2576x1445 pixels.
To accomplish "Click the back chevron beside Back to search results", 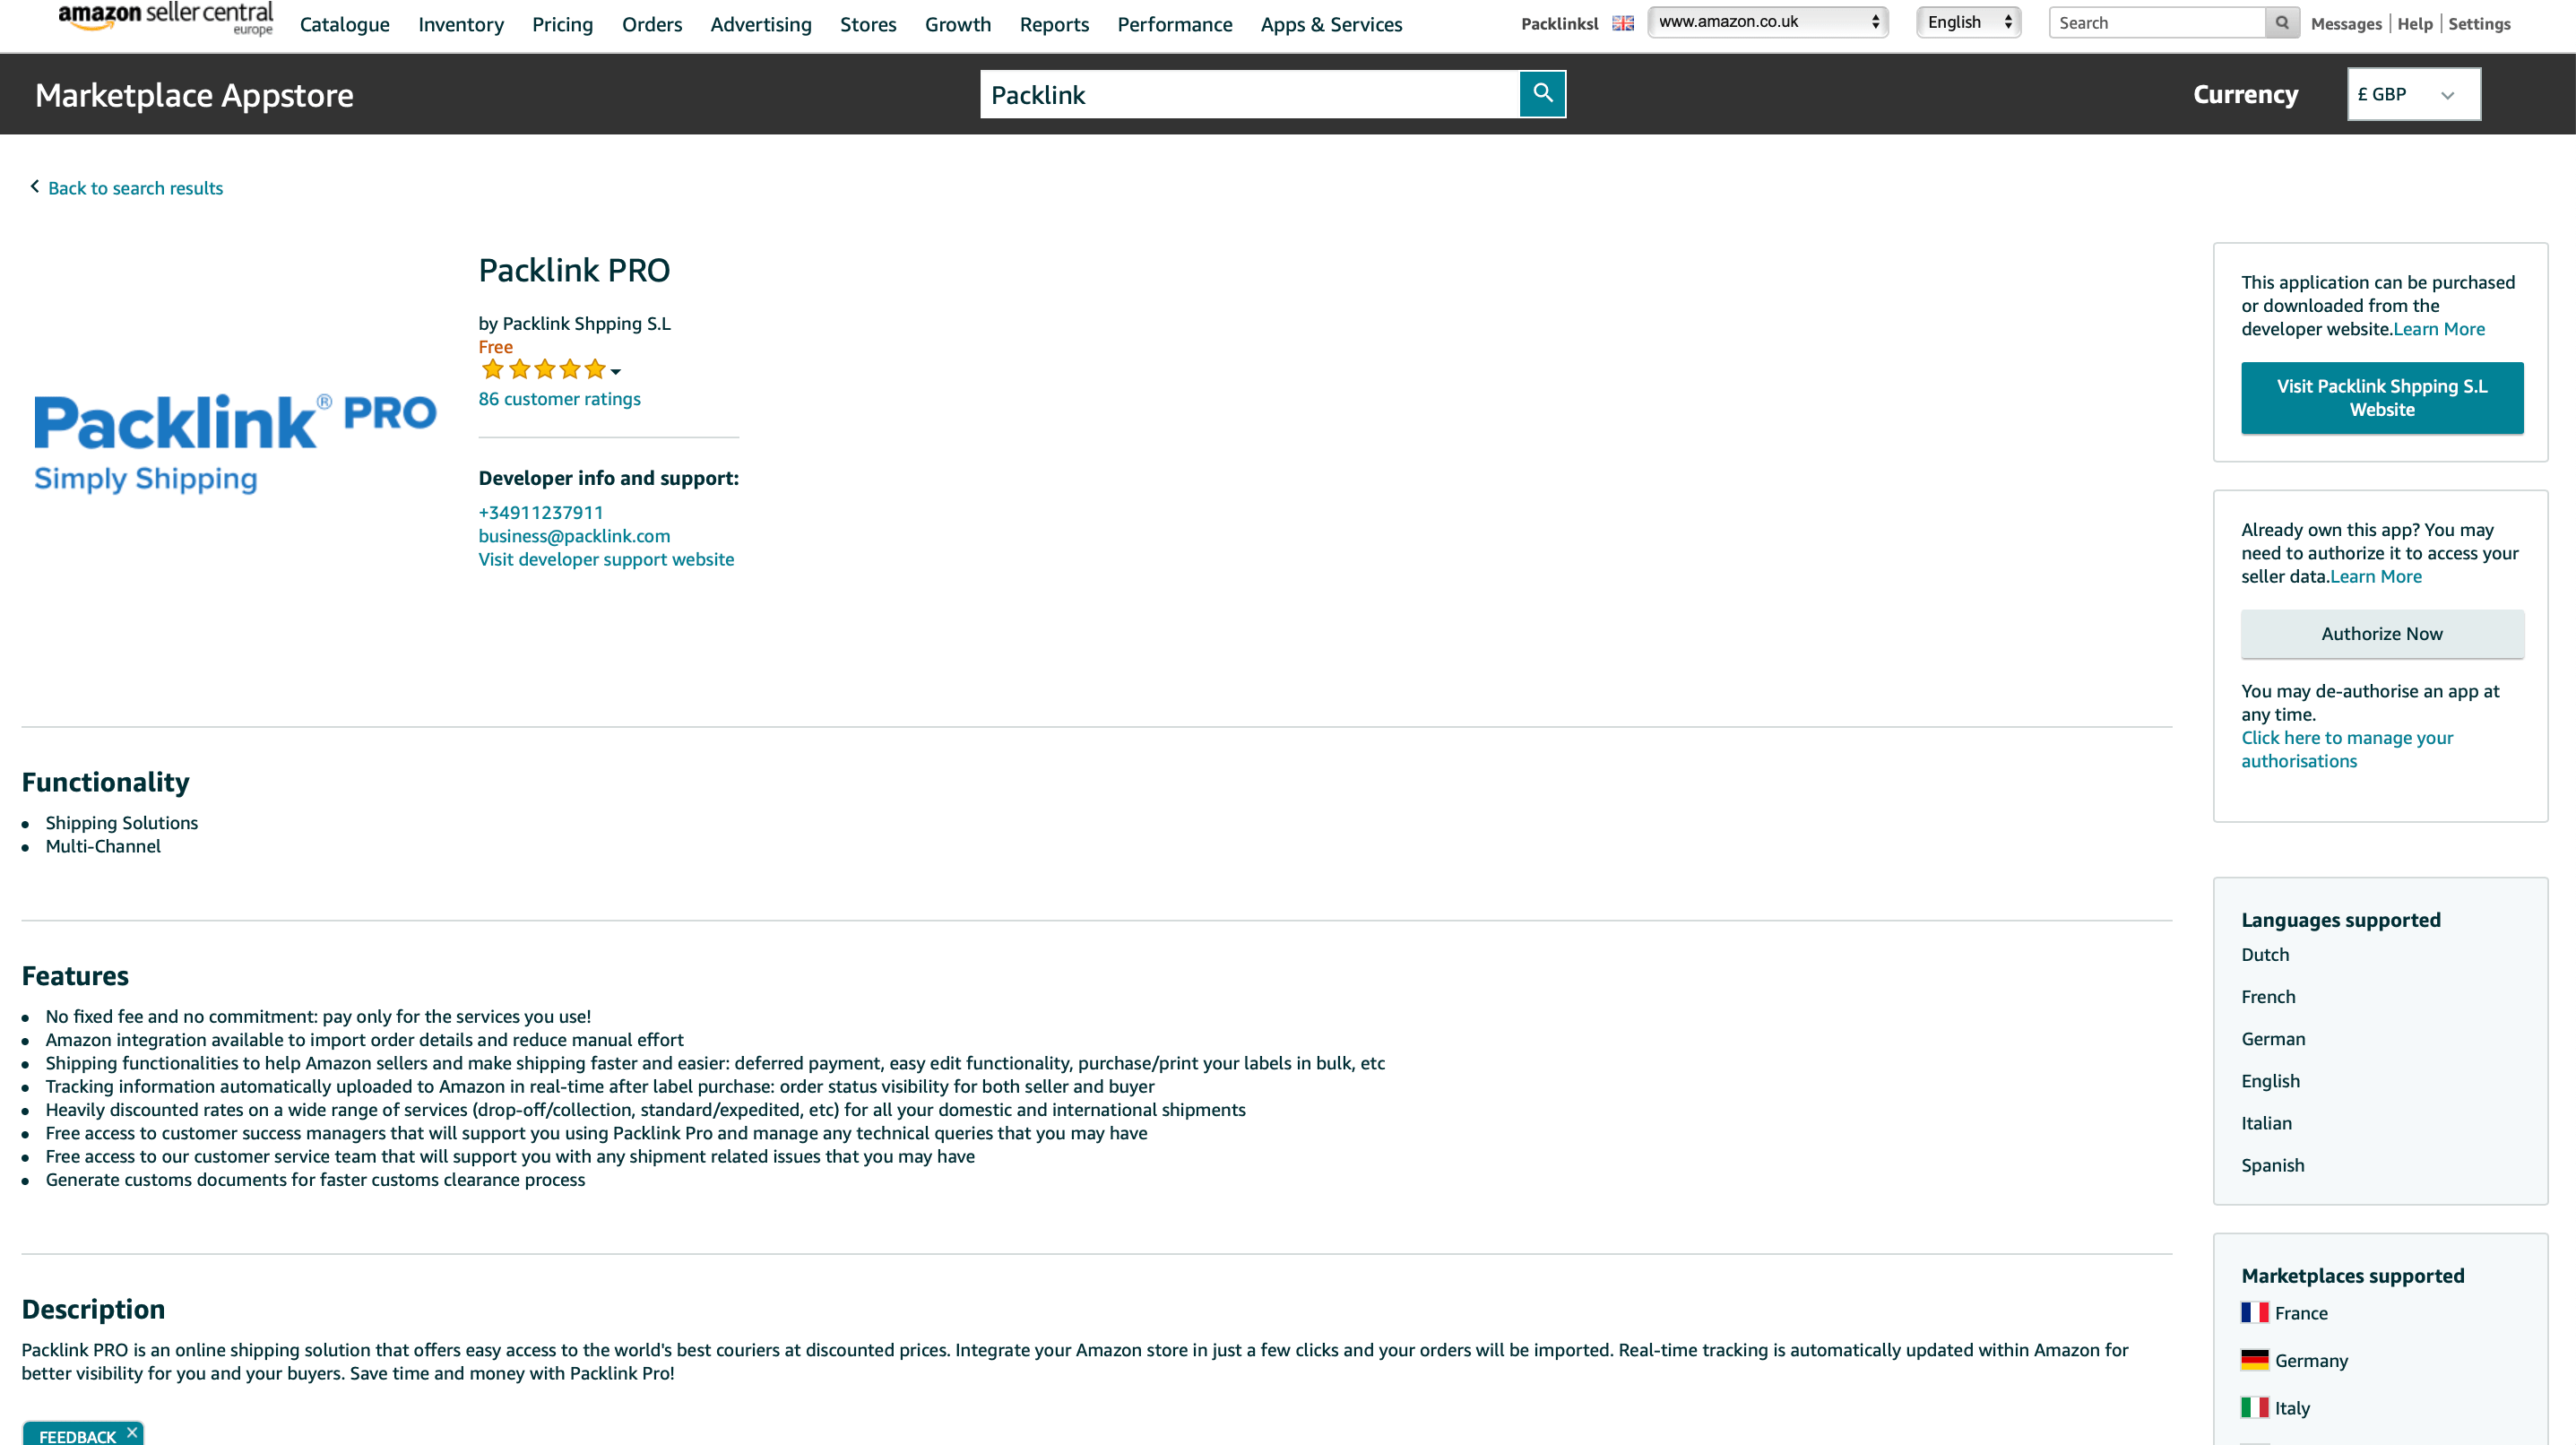I will (33, 186).
